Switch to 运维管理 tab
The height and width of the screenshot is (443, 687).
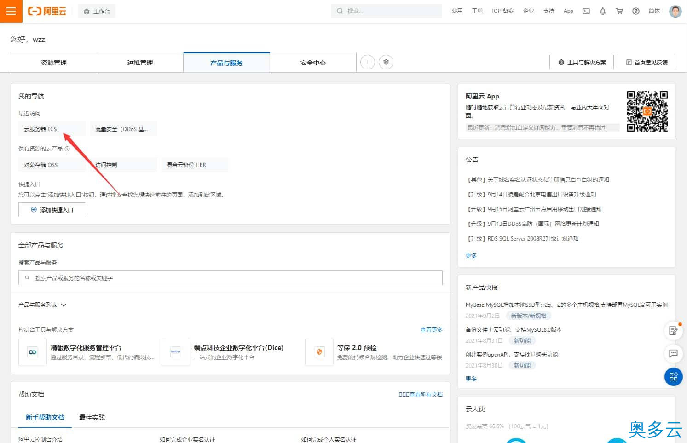pyautogui.click(x=140, y=63)
